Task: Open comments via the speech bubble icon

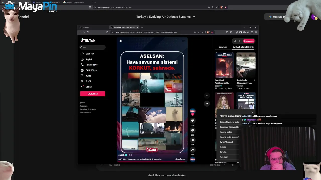Action: click(193, 130)
